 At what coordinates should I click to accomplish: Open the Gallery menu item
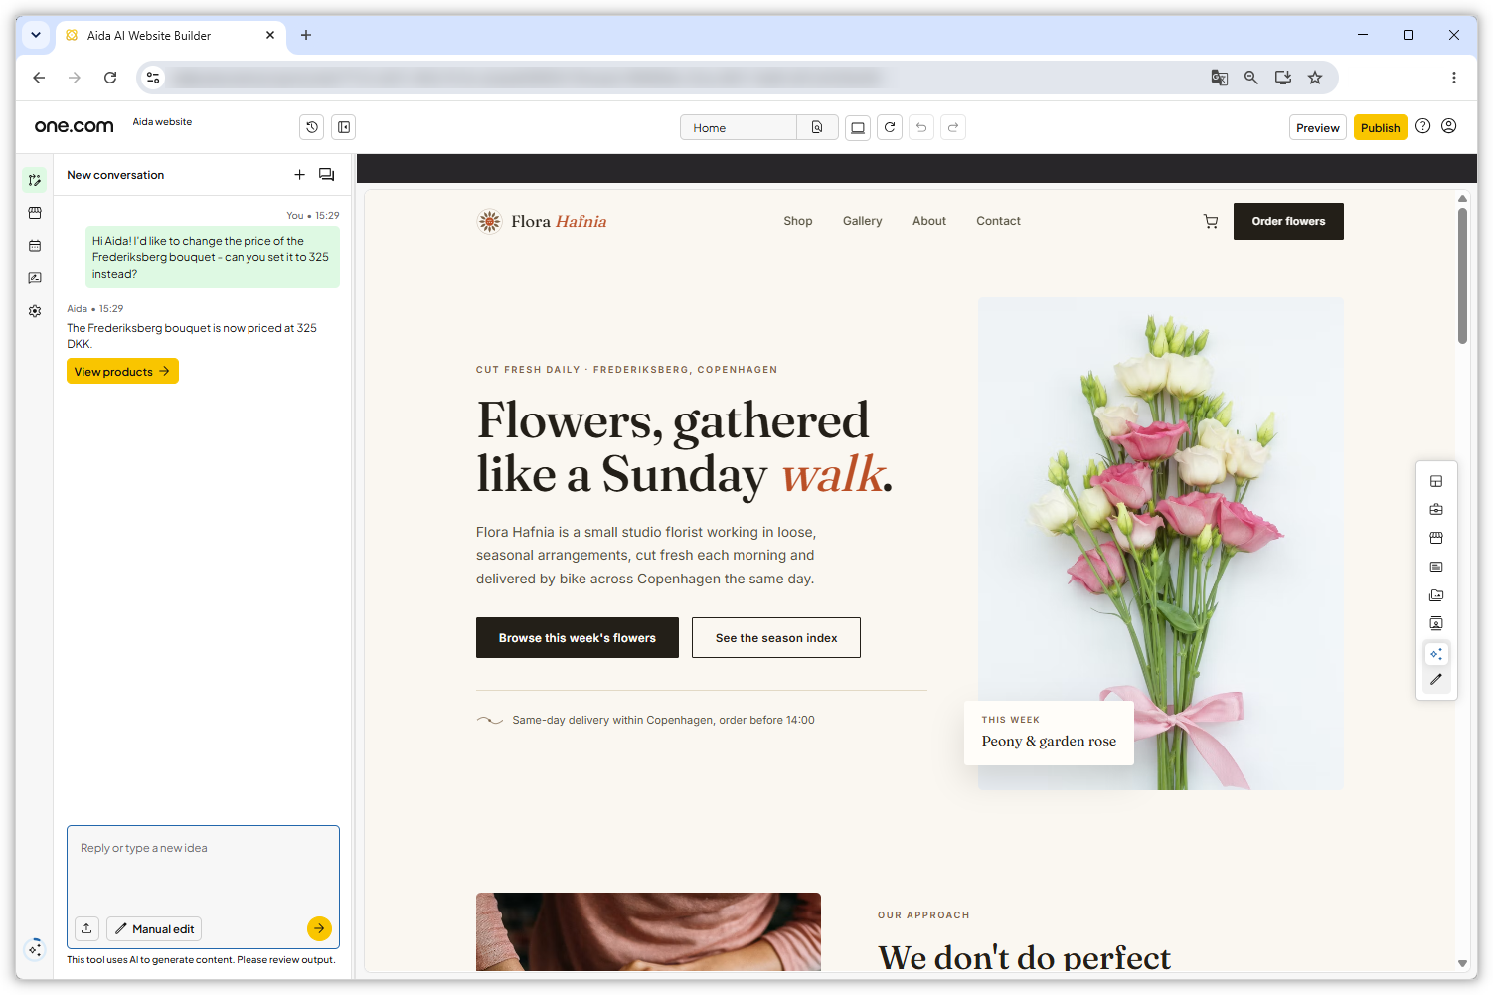click(863, 221)
